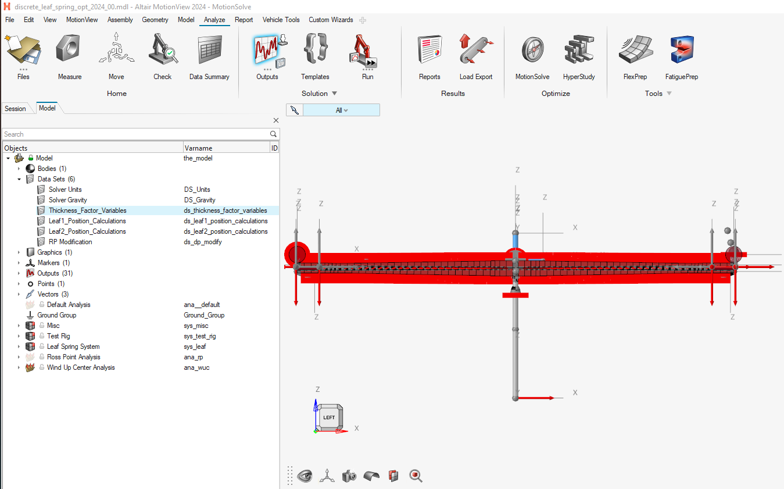The image size is (784, 489).
Task: Expand the Points (1) node
Action: tap(19, 284)
